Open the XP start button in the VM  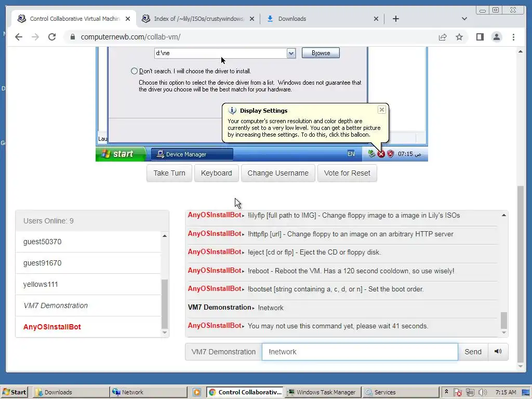[121, 154]
